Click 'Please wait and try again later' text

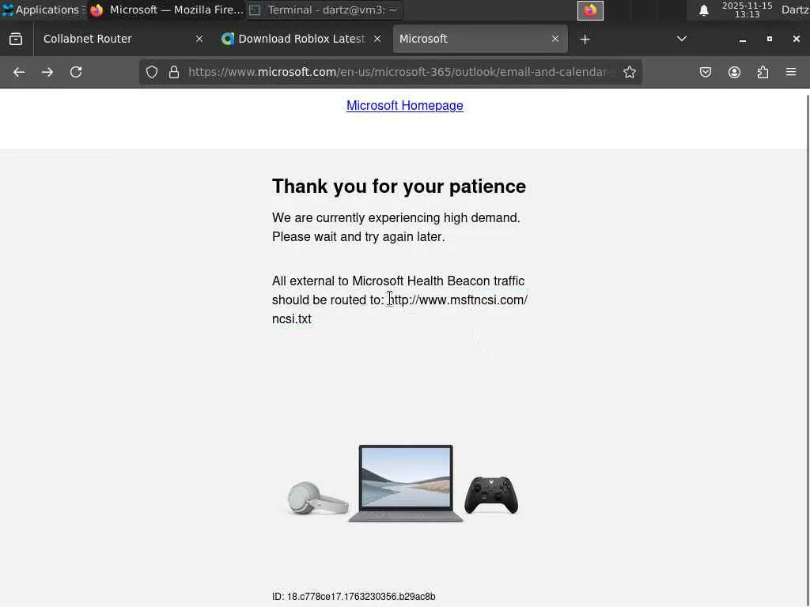pyautogui.click(x=358, y=237)
